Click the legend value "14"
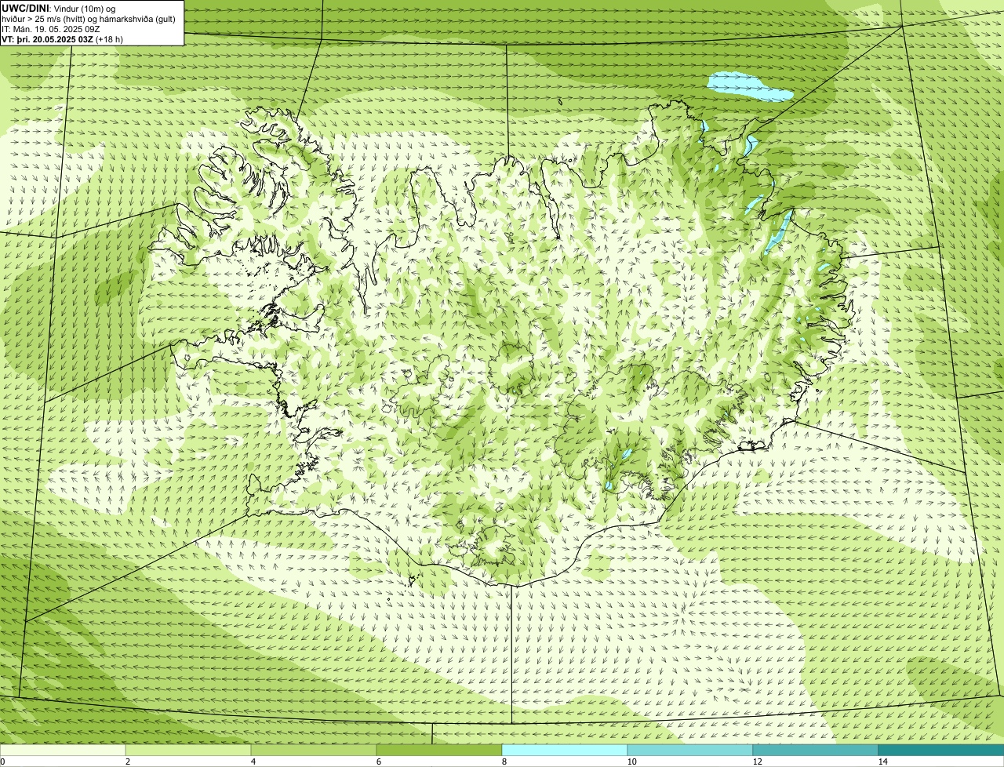This screenshot has height=767, width=1004. pyautogui.click(x=882, y=762)
